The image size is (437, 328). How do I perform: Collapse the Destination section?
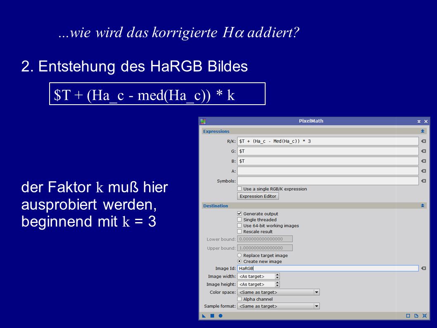tap(423, 206)
